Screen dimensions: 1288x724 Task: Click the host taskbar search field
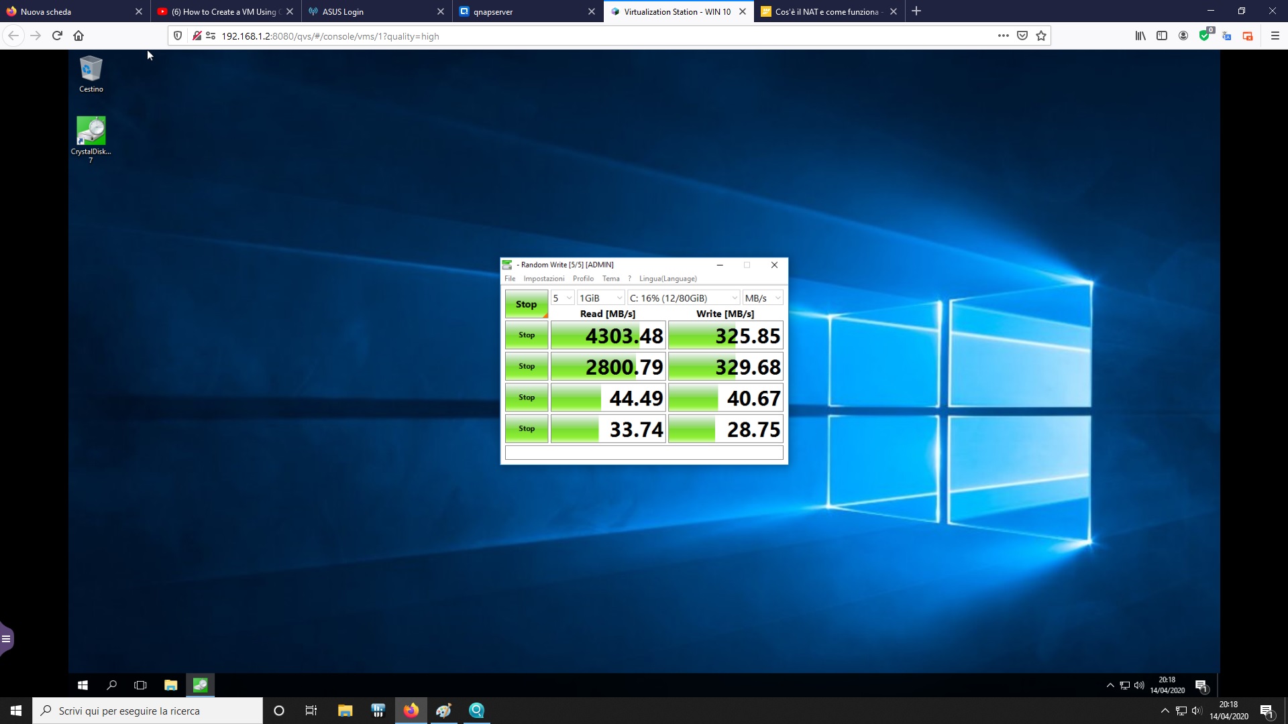[x=148, y=711]
